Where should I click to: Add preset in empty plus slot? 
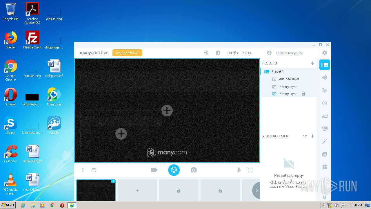click(137, 190)
